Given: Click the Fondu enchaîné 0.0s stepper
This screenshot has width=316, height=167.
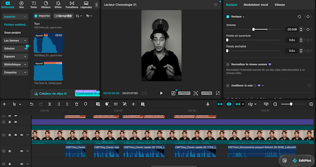Looking at the screenshot, I should (301, 51).
